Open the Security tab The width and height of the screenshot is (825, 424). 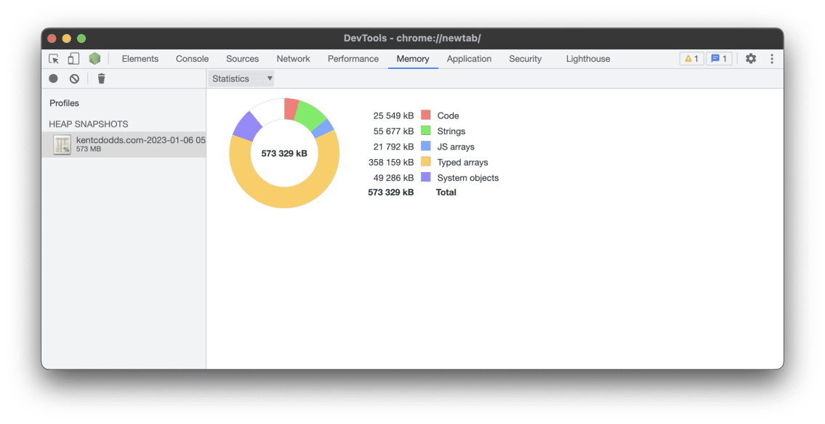tap(525, 59)
